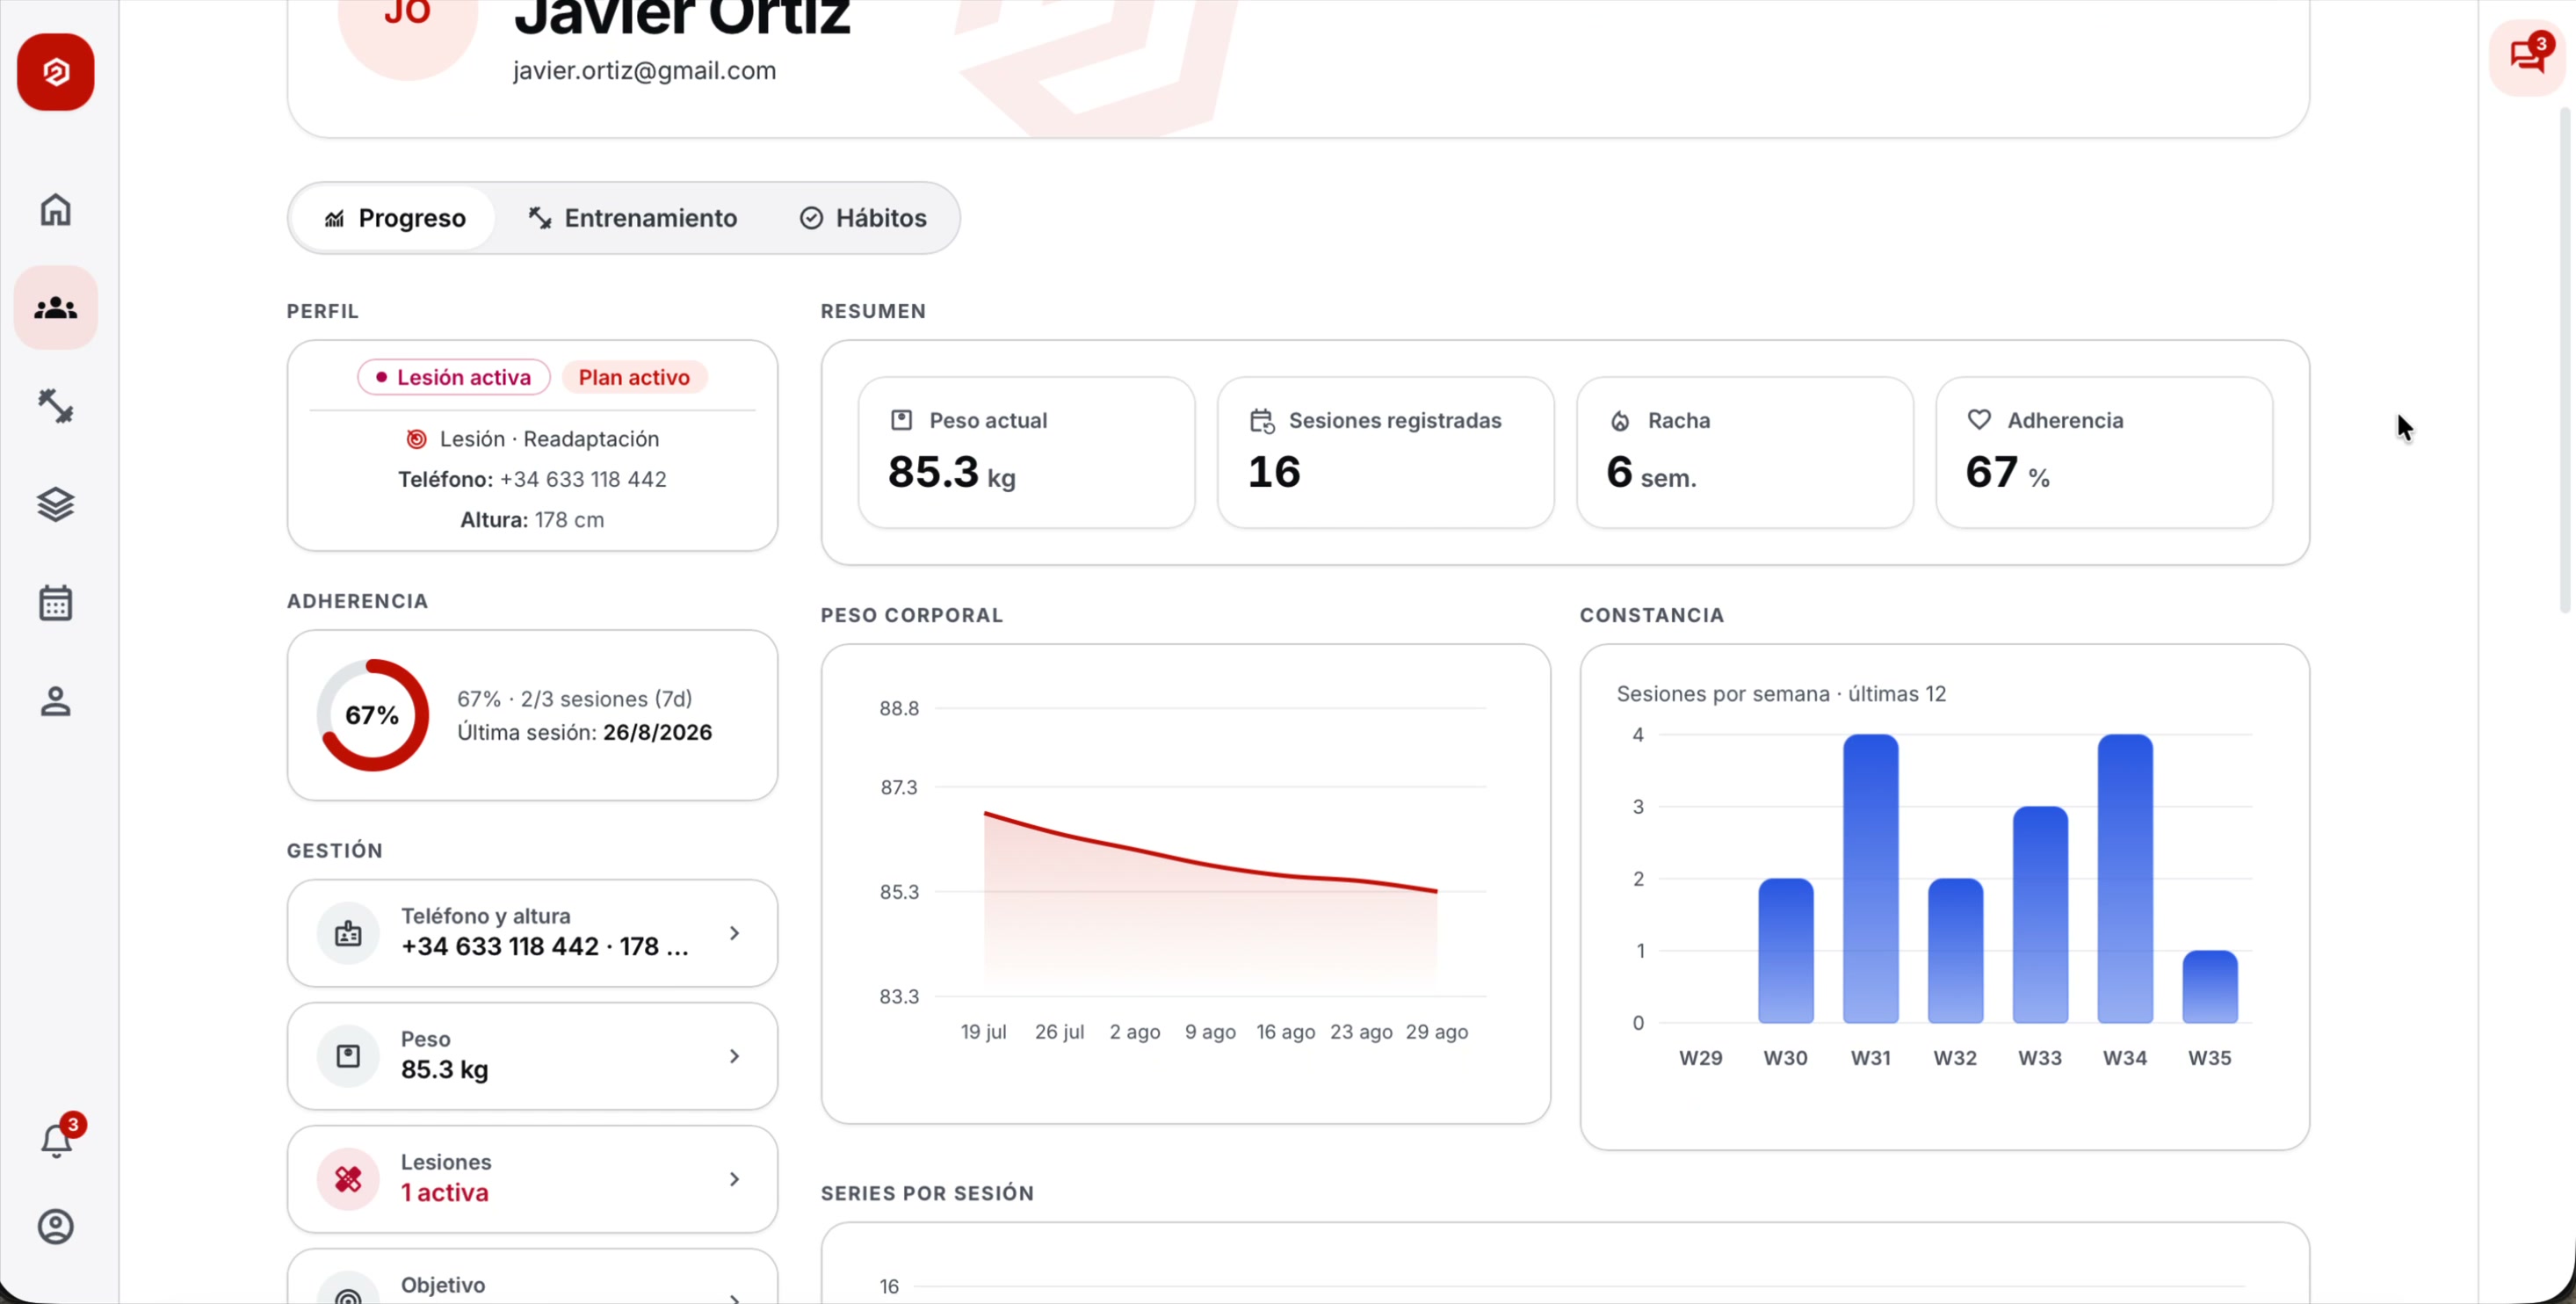The height and width of the screenshot is (1304, 2576).
Task: Click the 67% adherence progress ring
Action: coord(373,715)
